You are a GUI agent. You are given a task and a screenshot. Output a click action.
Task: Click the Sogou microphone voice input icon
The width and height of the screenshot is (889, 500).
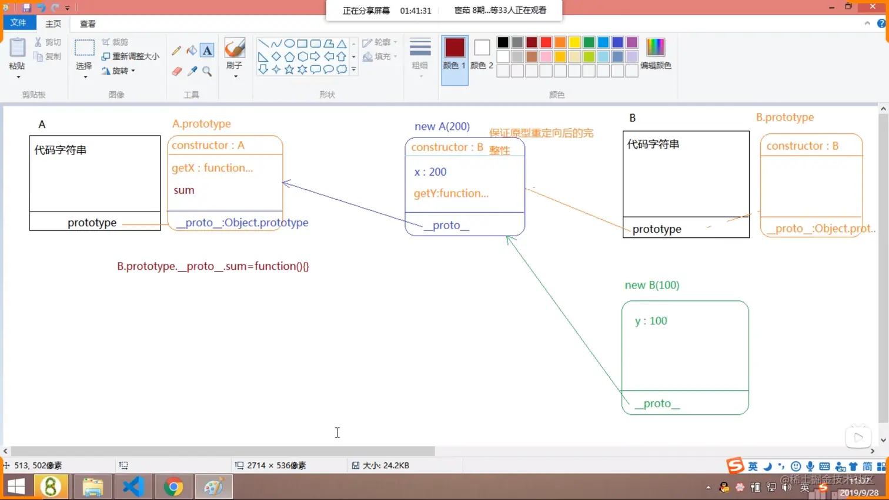(x=810, y=466)
